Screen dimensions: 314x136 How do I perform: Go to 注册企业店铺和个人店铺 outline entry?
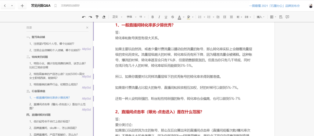pyautogui.click(x=55, y=50)
